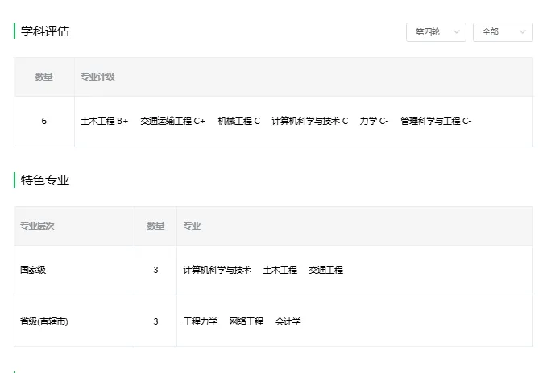The width and height of the screenshot is (555, 373).
Task: Click 管理科学与工程 C- rating entry
Action: tap(436, 121)
